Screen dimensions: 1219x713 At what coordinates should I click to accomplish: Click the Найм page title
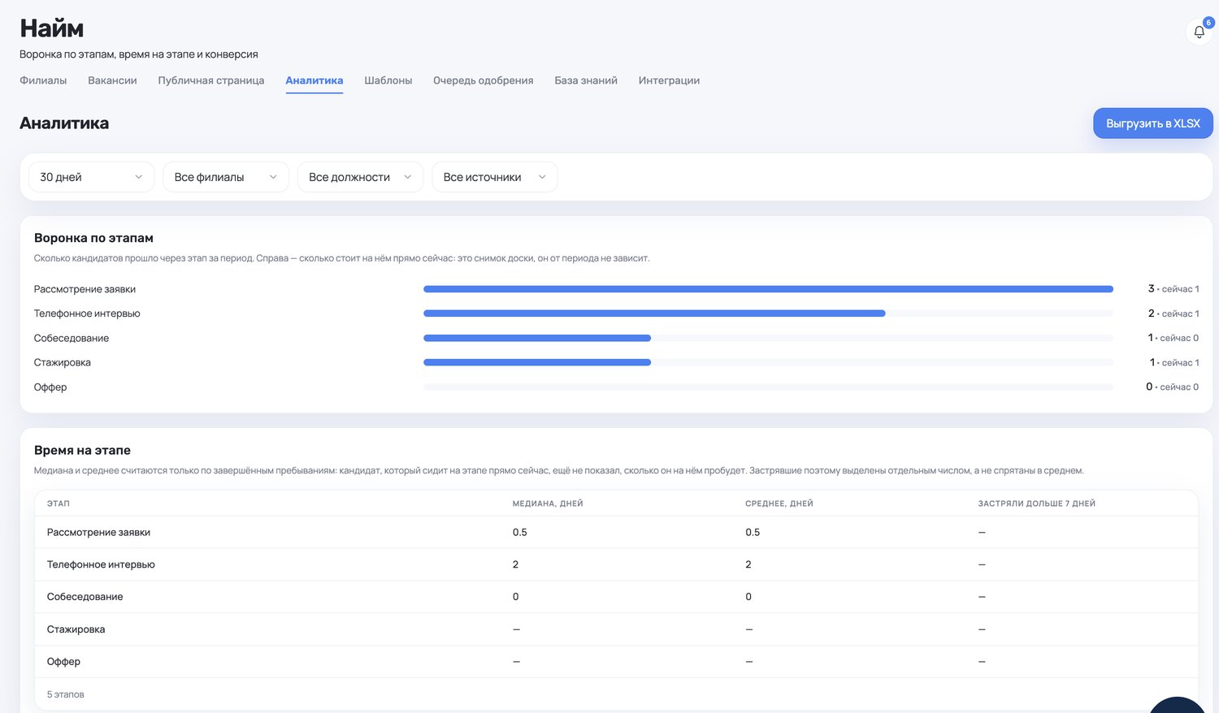pos(52,28)
